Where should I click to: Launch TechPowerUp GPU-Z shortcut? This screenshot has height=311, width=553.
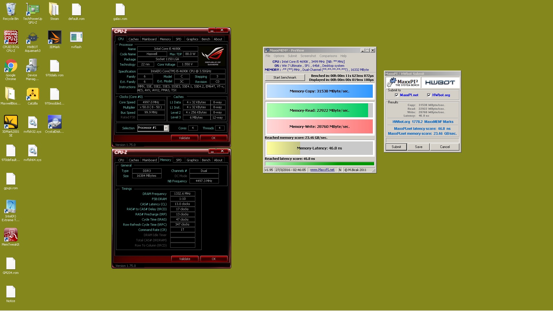pyautogui.click(x=33, y=14)
